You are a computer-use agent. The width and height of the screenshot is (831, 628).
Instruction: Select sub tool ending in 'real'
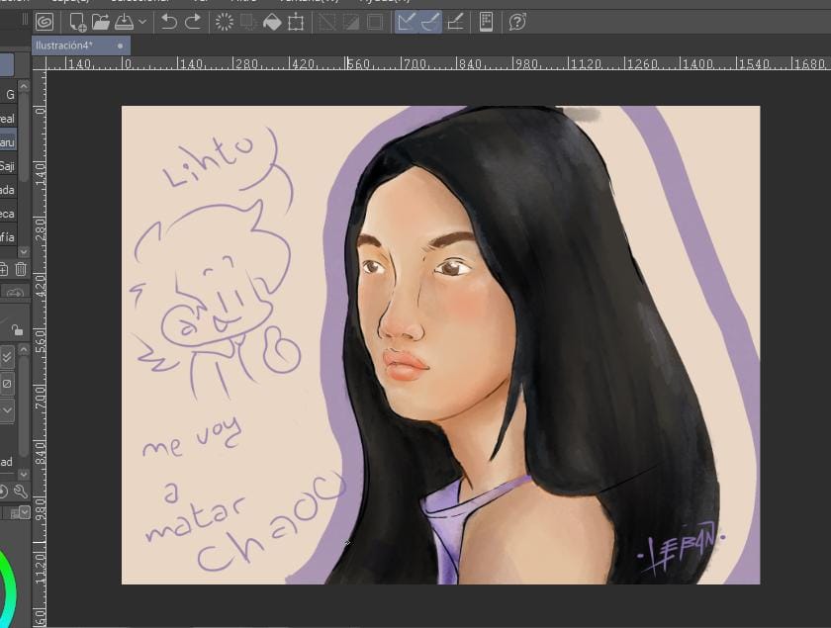pyautogui.click(x=8, y=119)
